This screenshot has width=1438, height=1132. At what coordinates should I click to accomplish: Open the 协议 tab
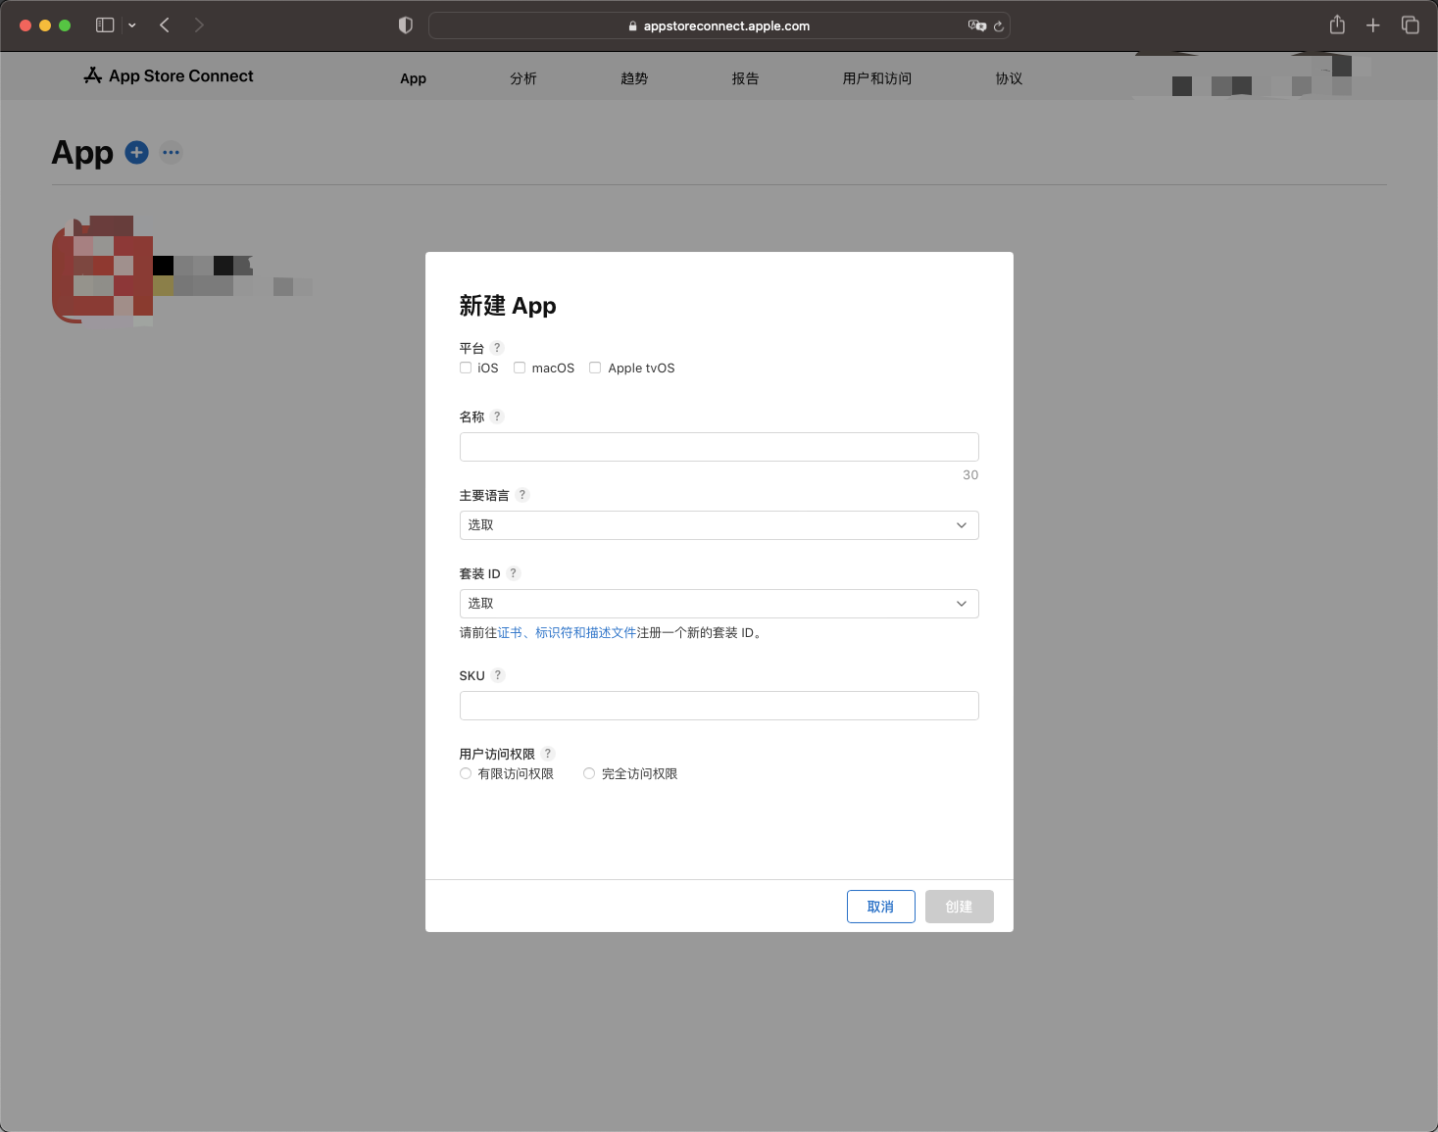click(x=1009, y=78)
